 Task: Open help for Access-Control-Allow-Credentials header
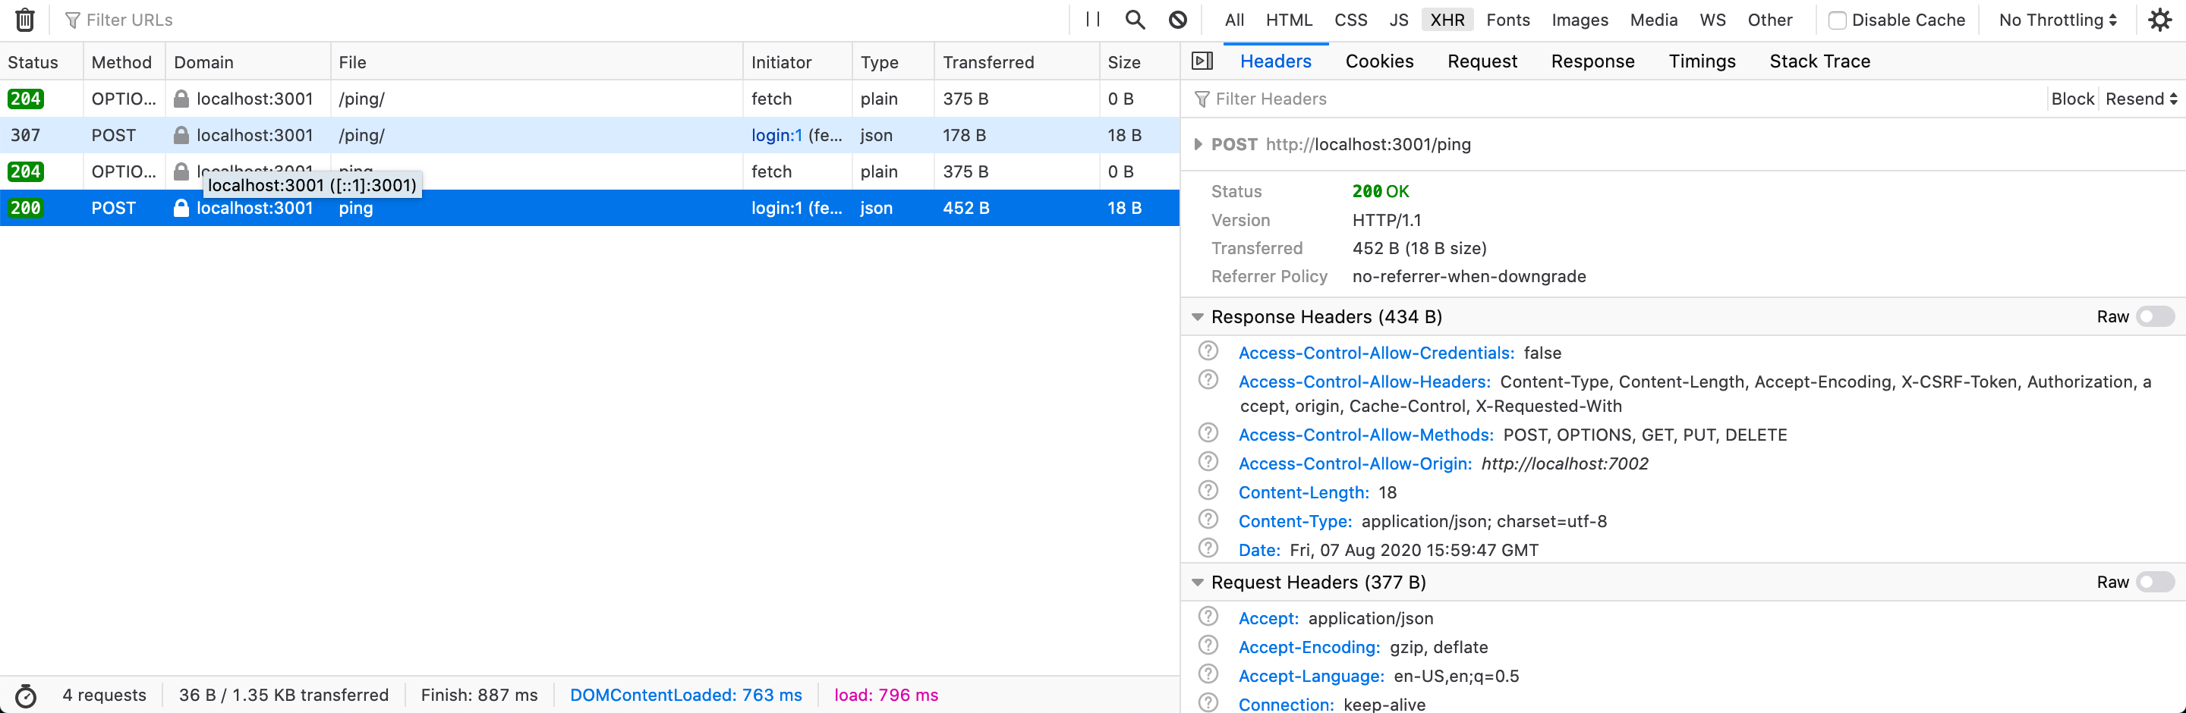click(1208, 351)
